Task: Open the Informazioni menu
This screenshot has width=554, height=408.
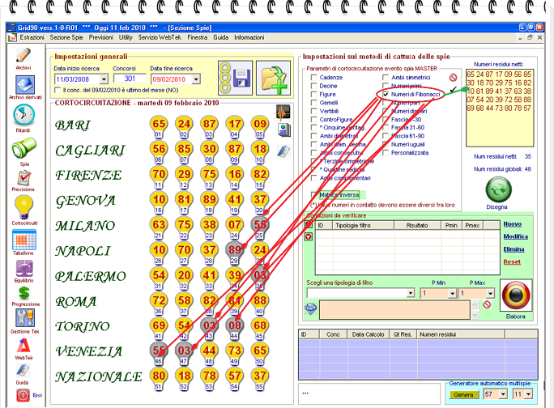Action: point(249,37)
